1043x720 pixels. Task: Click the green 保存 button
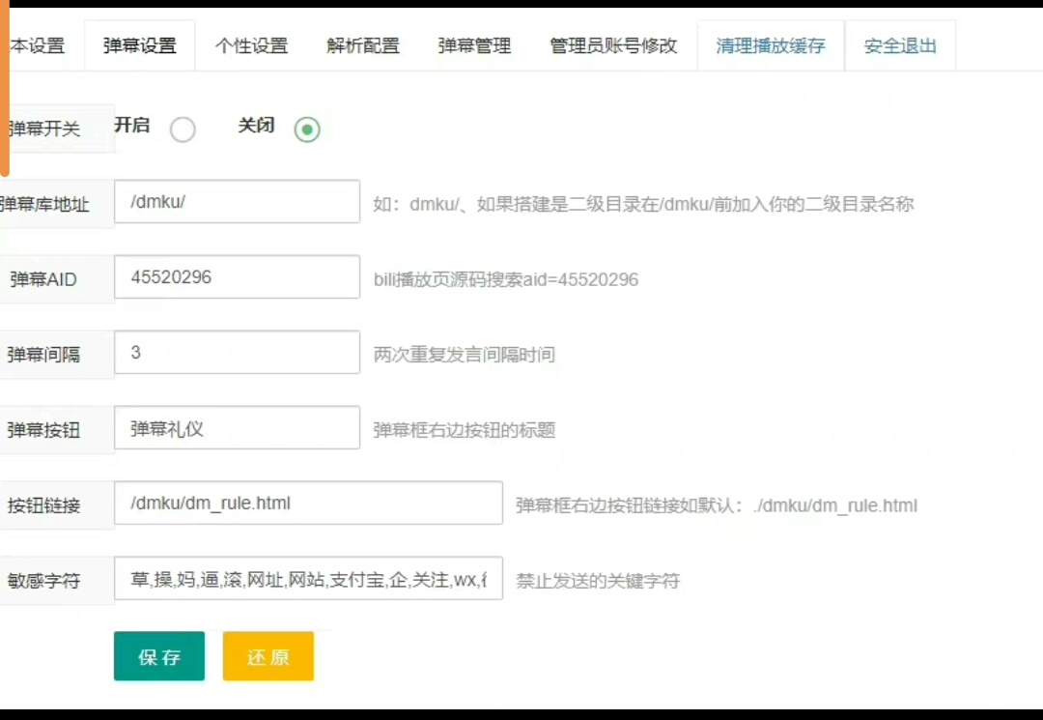click(x=159, y=656)
